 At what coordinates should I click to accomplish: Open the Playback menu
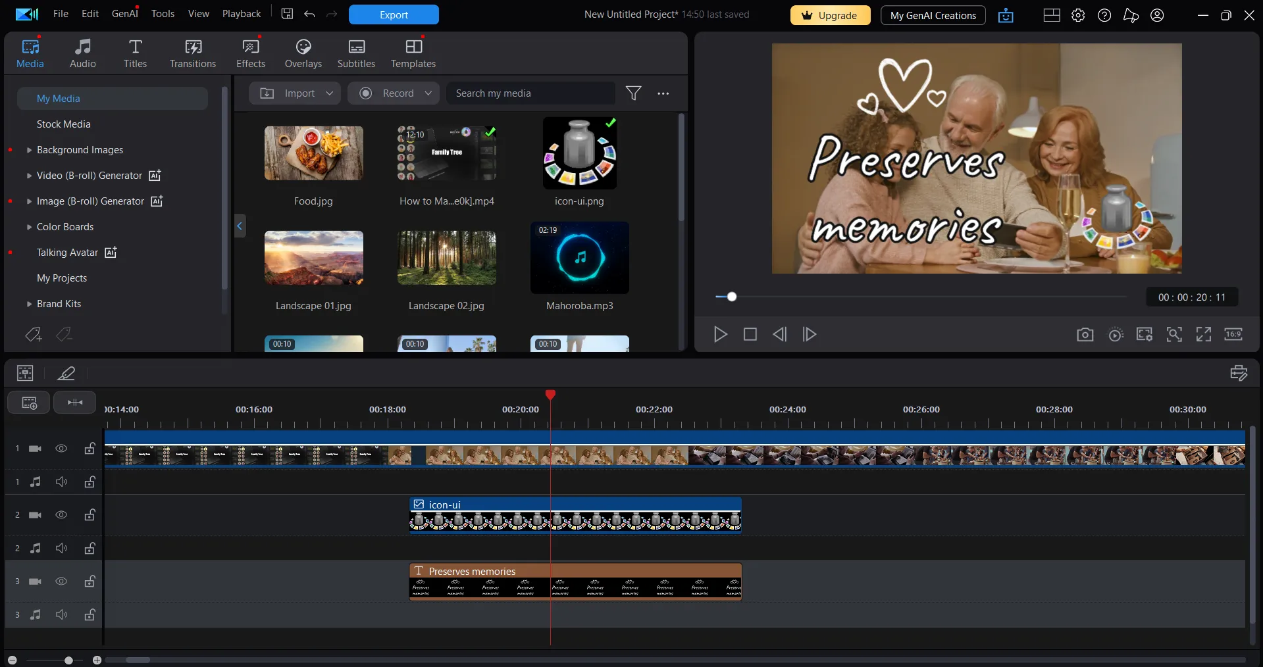241,14
